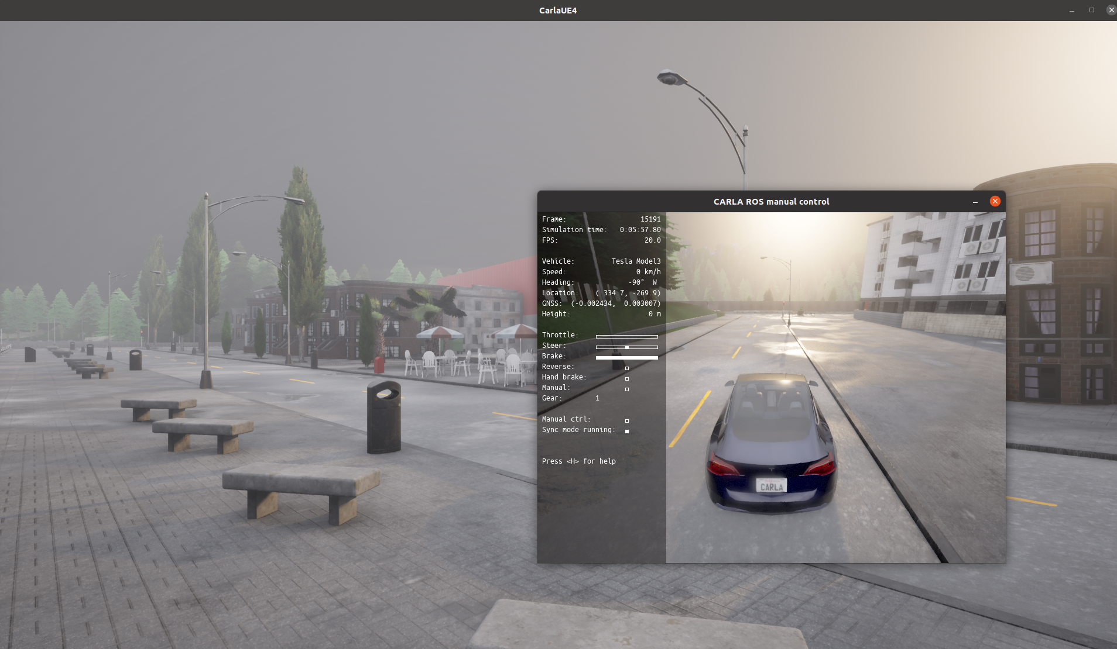The width and height of the screenshot is (1117, 649).
Task: Click the Brake bar
Action: [x=627, y=357]
